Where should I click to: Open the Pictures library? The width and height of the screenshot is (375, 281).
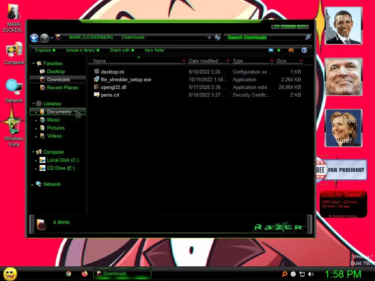click(x=56, y=128)
